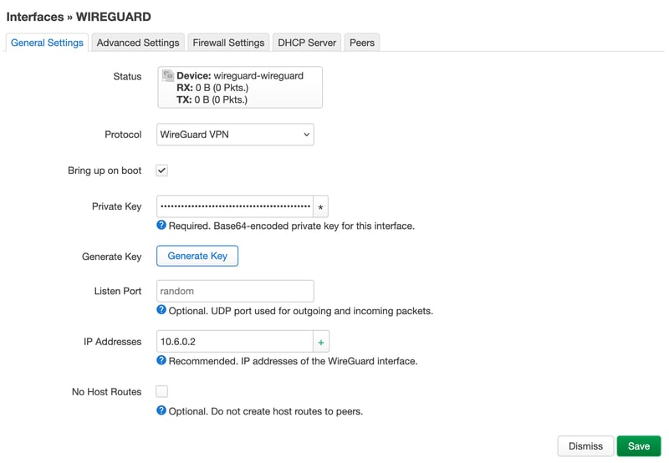Select the Peers tab

(362, 43)
